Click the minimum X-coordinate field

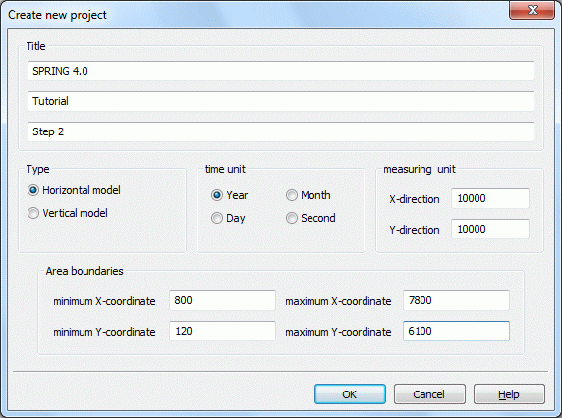click(222, 300)
